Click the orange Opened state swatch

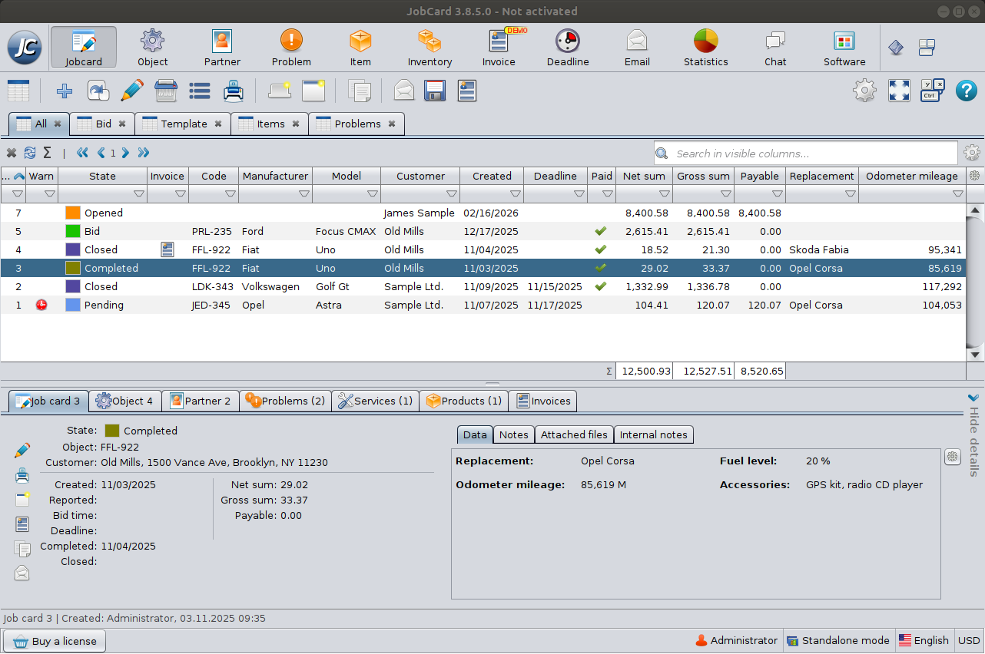[73, 213]
